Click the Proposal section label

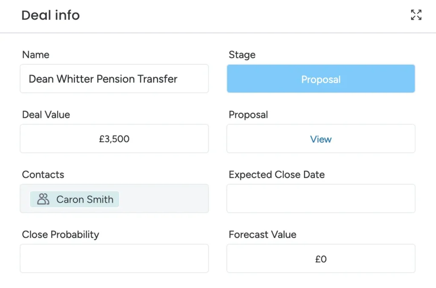tap(248, 114)
